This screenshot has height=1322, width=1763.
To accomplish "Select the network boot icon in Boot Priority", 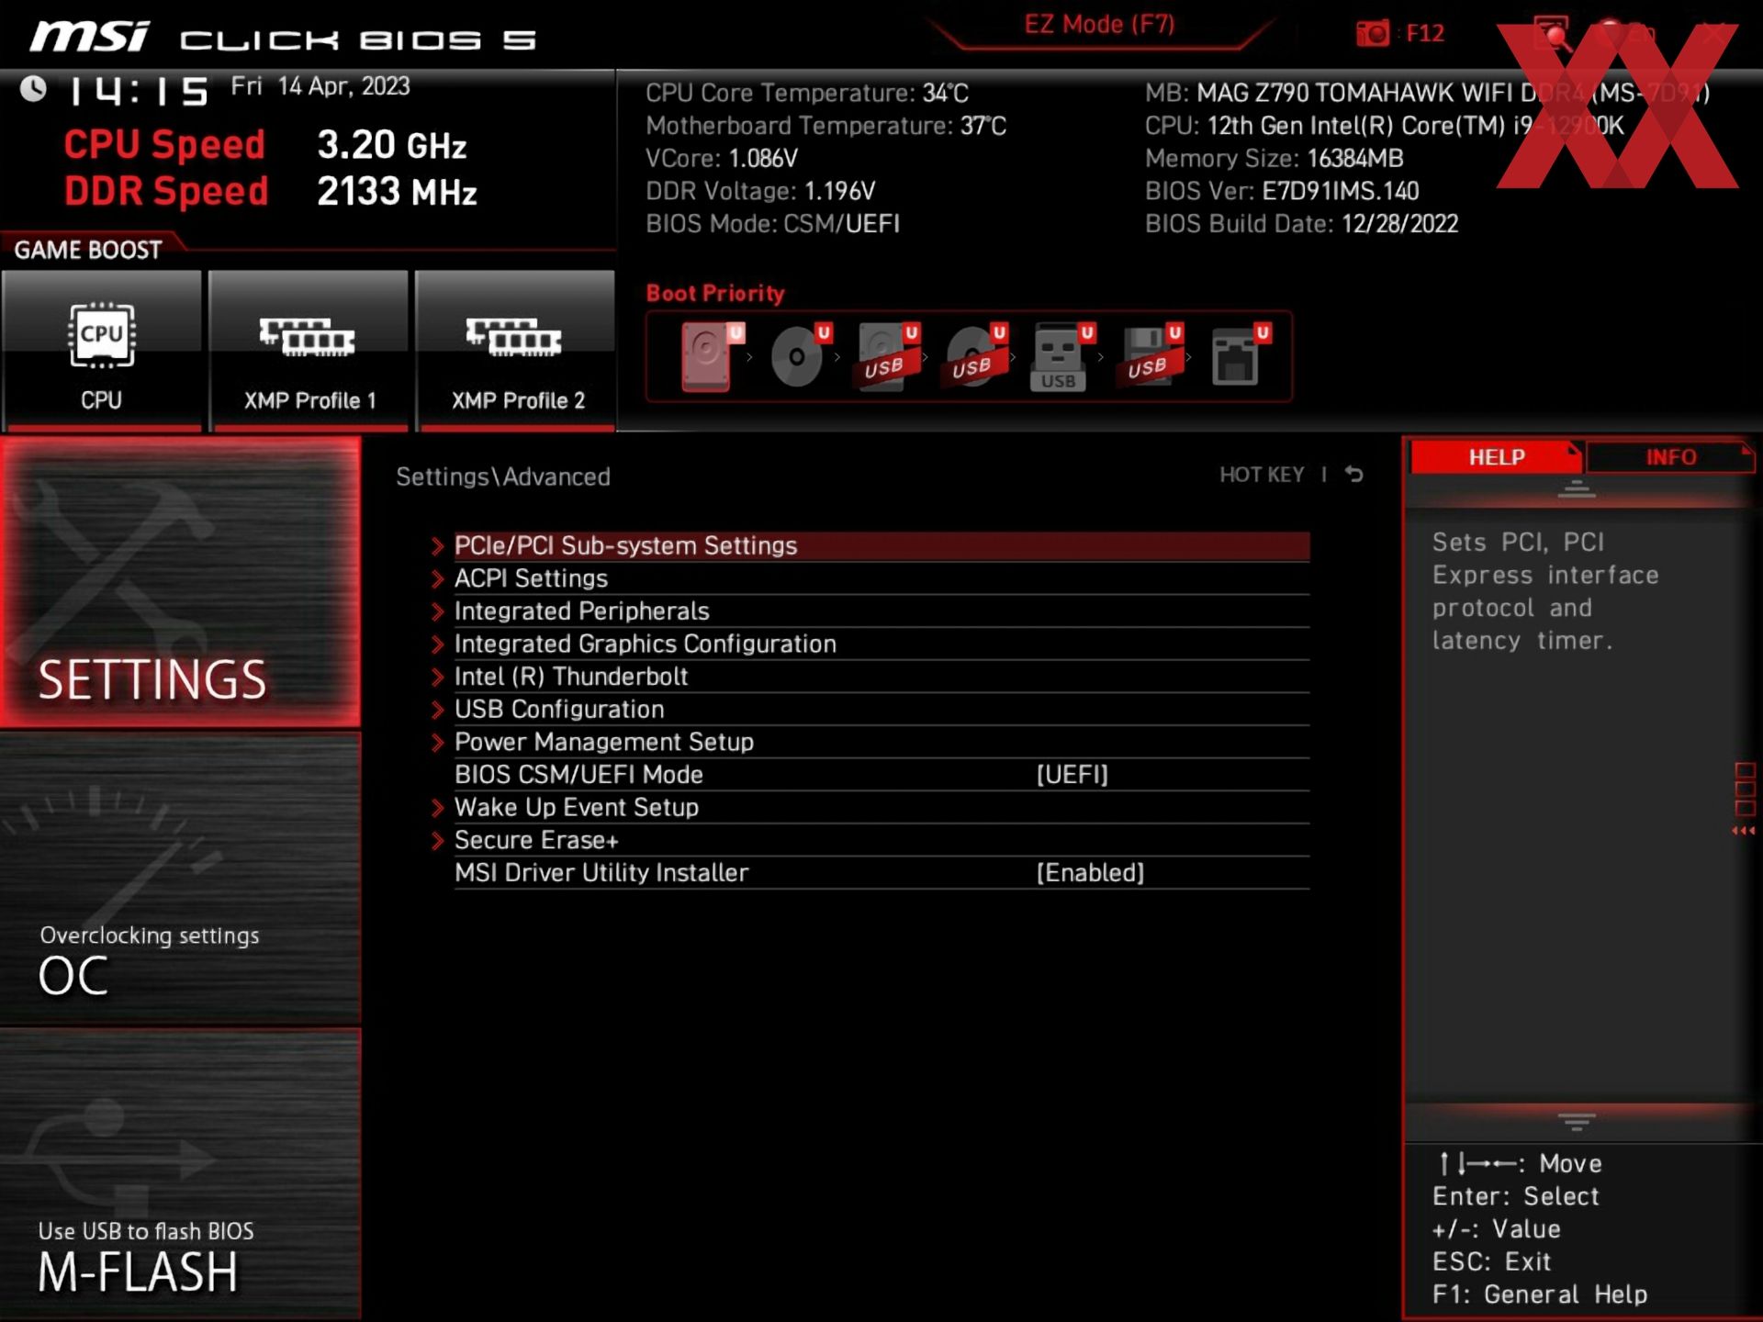I will [x=1238, y=358].
